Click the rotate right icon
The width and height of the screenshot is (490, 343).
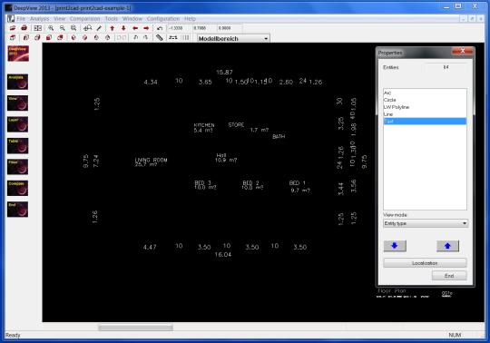tap(145, 38)
